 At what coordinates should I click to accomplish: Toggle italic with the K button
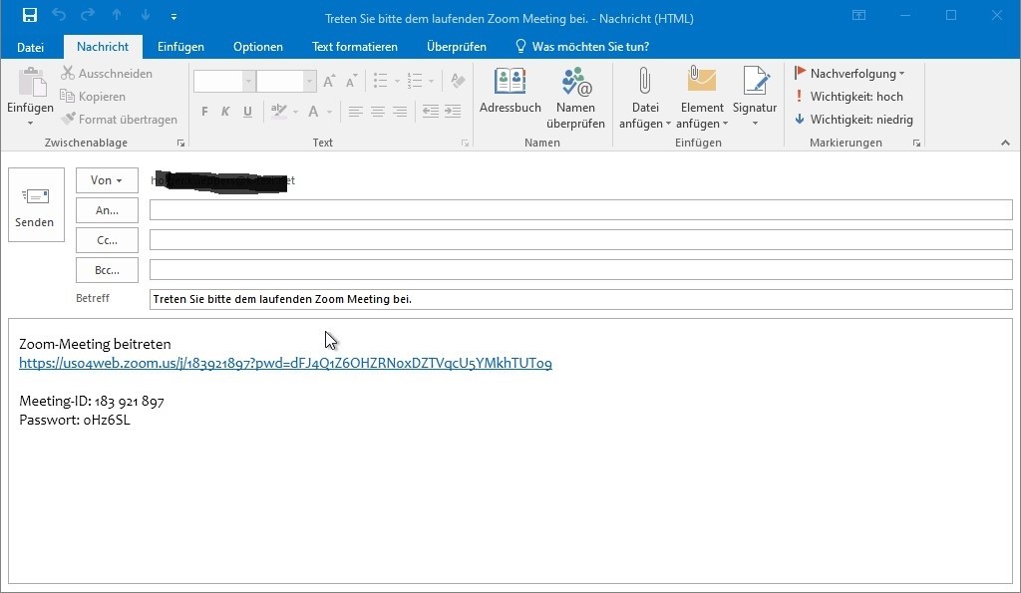pos(225,112)
